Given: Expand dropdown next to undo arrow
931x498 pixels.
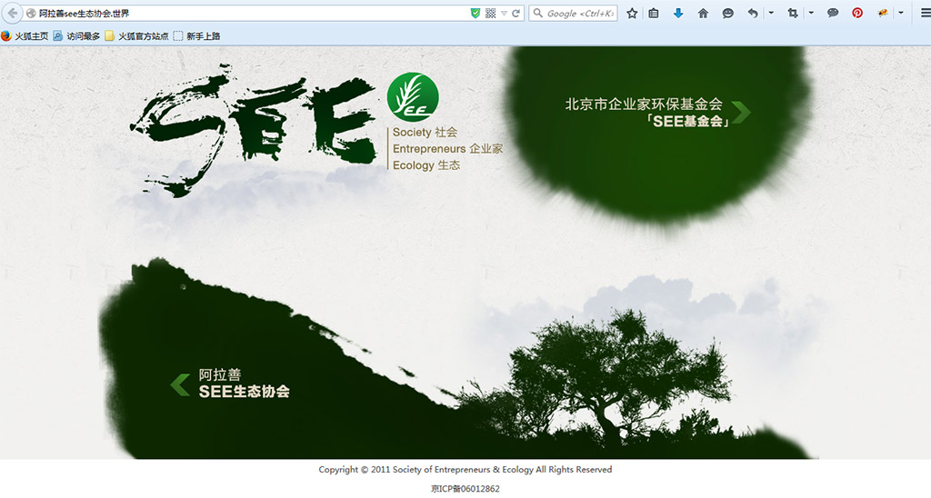Looking at the screenshot, I should coord(771,13).
